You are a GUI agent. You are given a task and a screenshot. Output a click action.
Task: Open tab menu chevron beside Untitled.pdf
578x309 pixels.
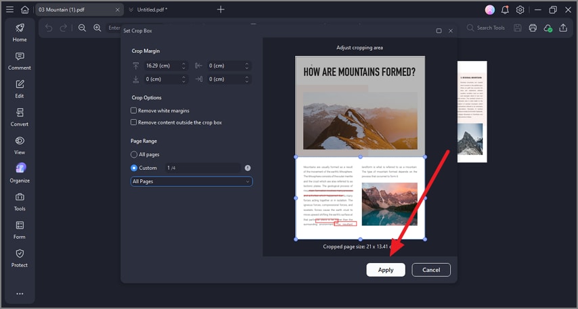tap(131, 9)
